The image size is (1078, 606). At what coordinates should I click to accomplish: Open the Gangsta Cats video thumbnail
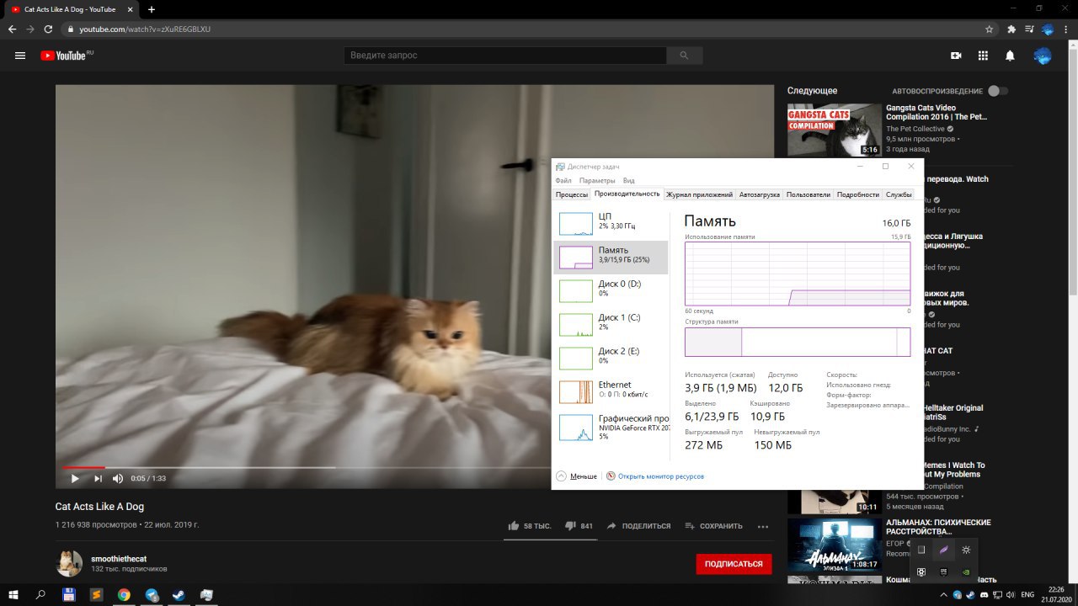835,130
